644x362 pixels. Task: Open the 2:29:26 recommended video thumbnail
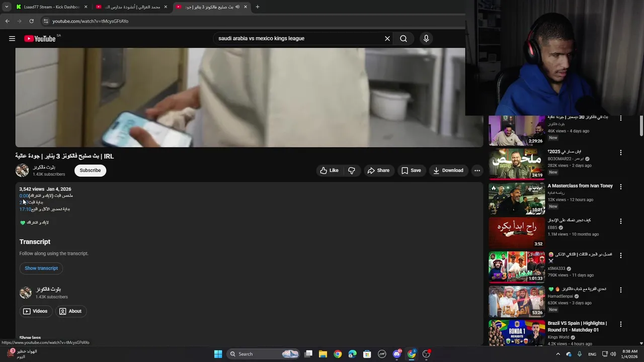click(x=517, y=130)
